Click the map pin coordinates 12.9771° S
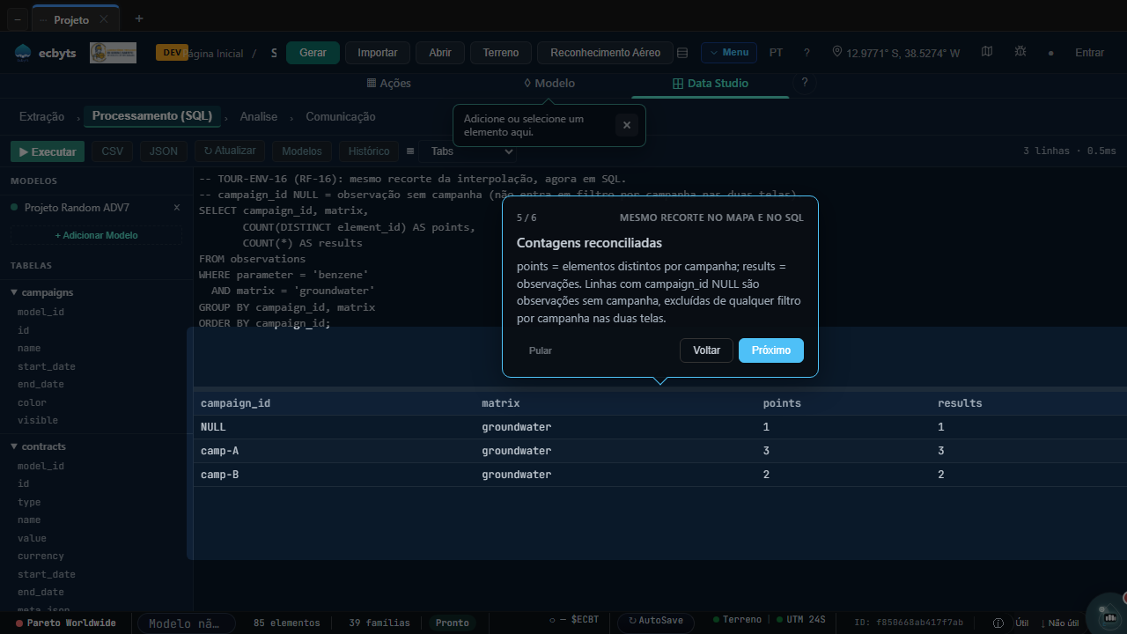Viewport: 1127px width, 634px height. click(895, 53)
